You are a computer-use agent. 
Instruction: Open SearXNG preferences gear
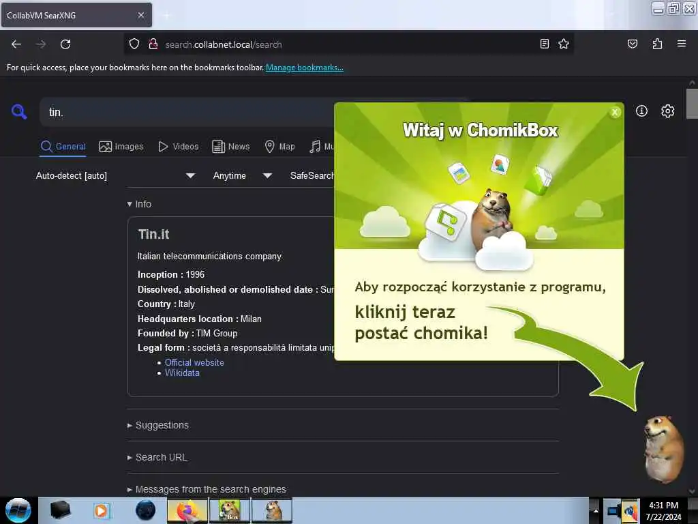[667, 111]
